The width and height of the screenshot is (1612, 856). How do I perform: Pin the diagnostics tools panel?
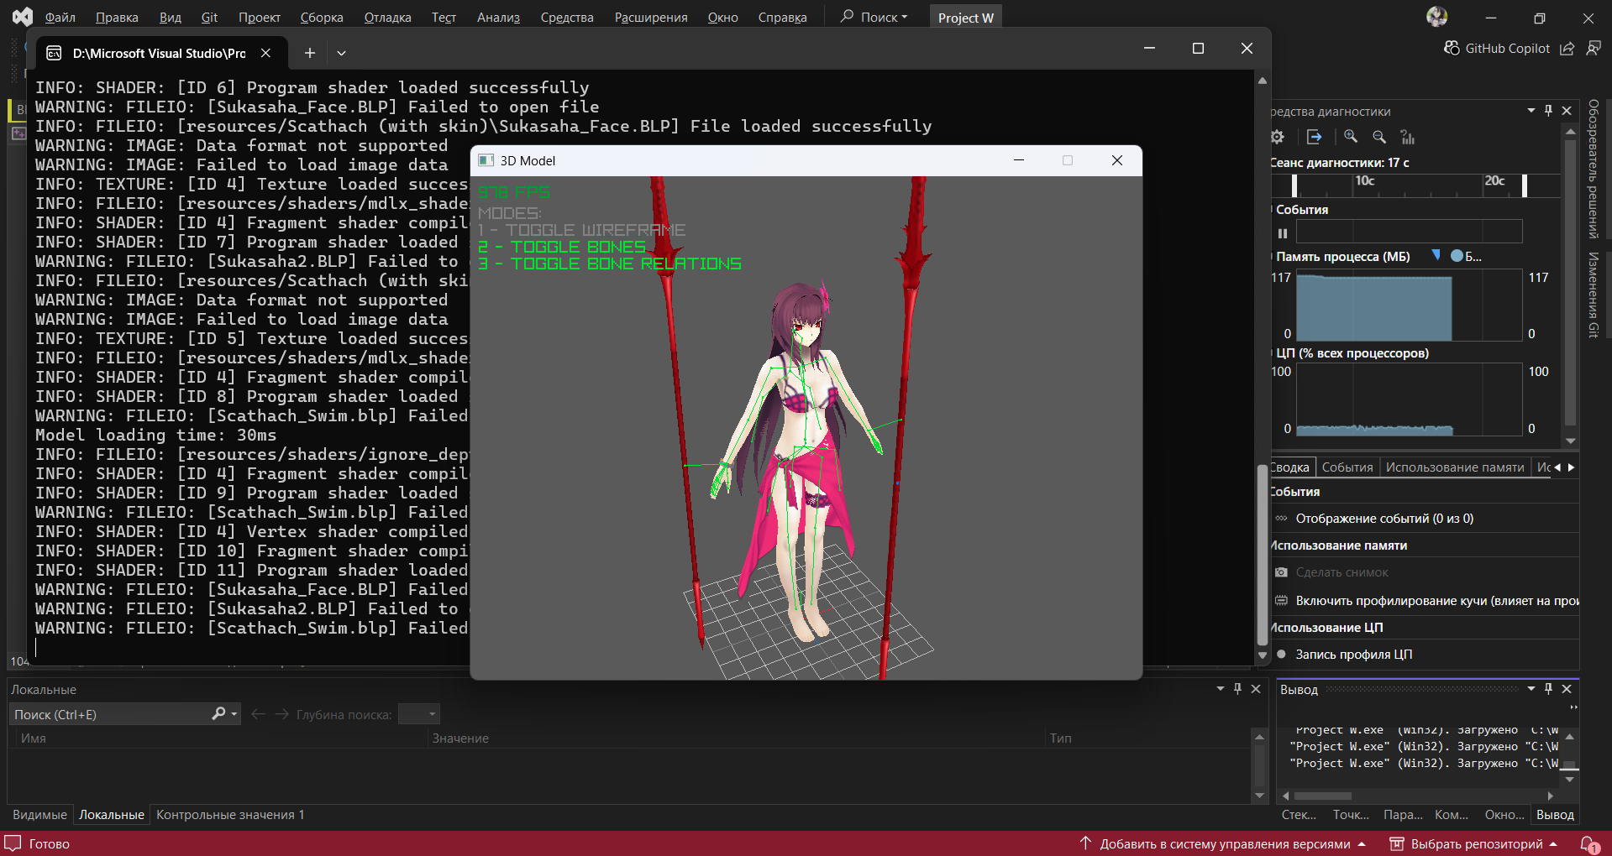[1549, 111]
